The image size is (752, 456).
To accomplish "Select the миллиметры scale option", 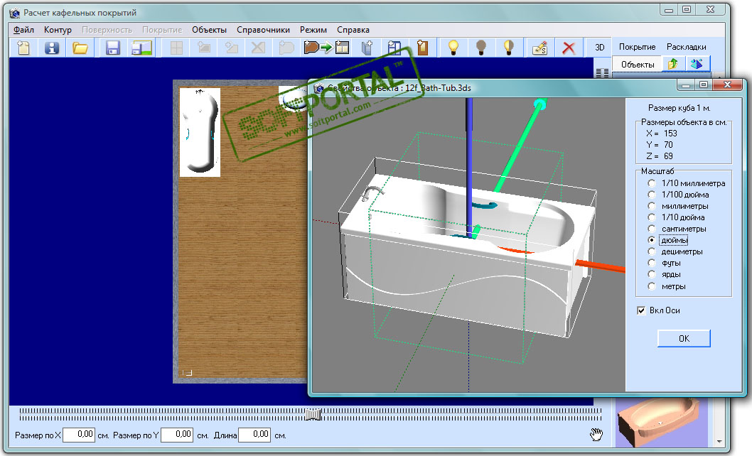I will 679,206.
